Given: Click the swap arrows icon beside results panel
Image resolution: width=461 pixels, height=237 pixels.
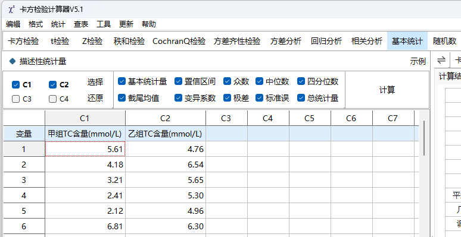Looking at the screenshot, I should tap(441, 61).
